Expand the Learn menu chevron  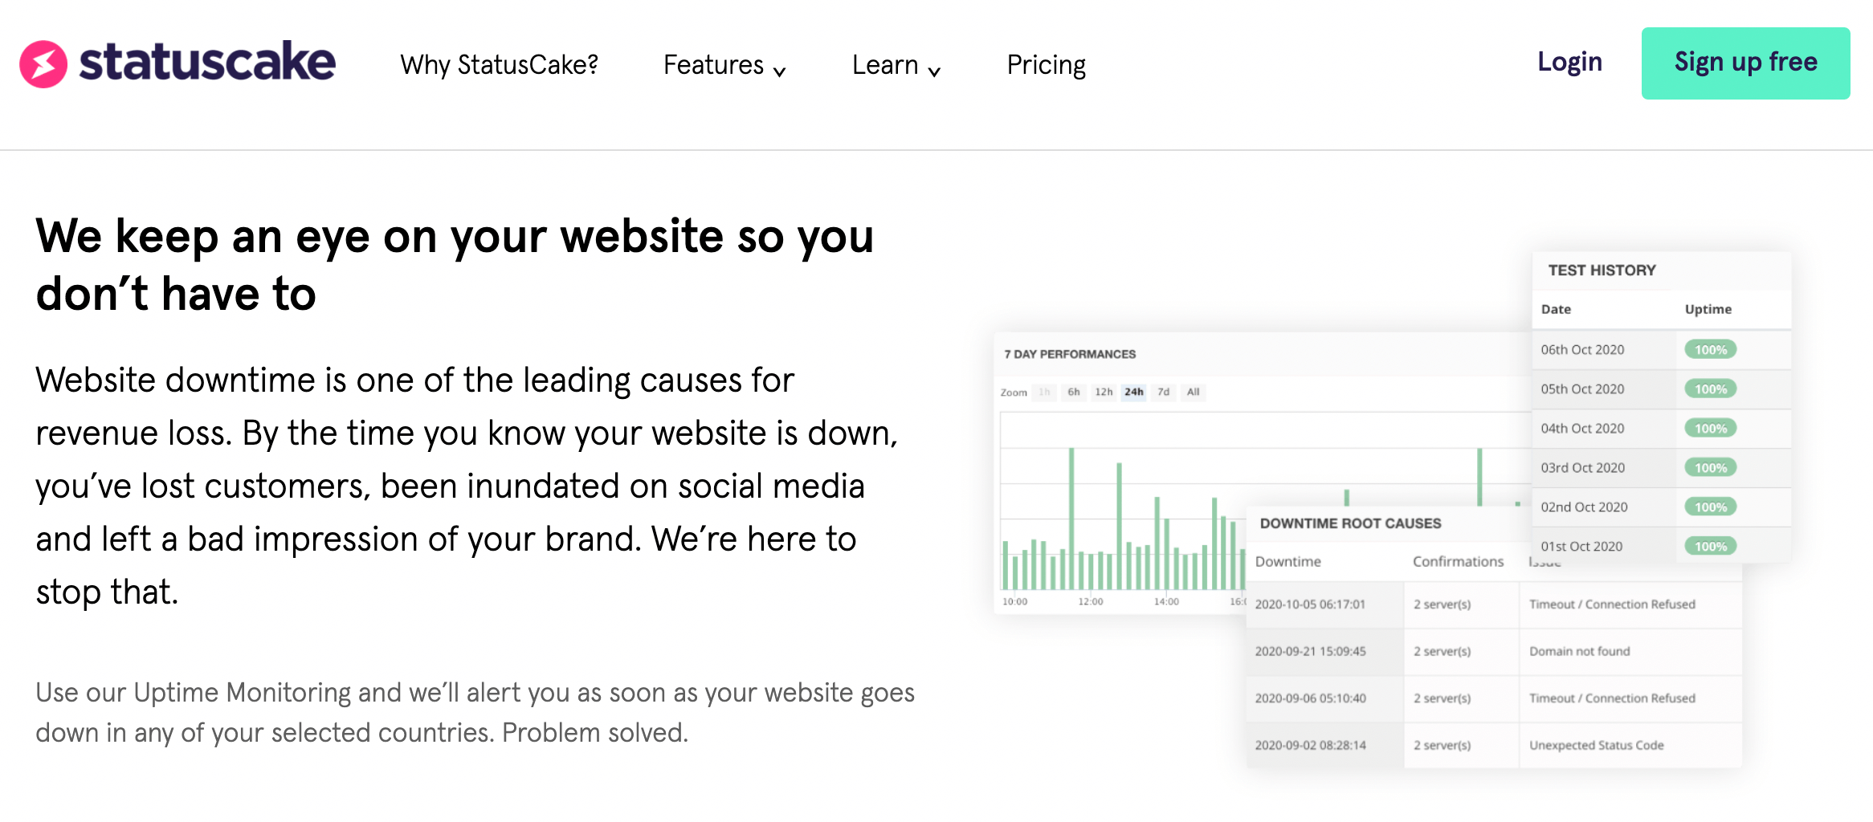(934, 71)
